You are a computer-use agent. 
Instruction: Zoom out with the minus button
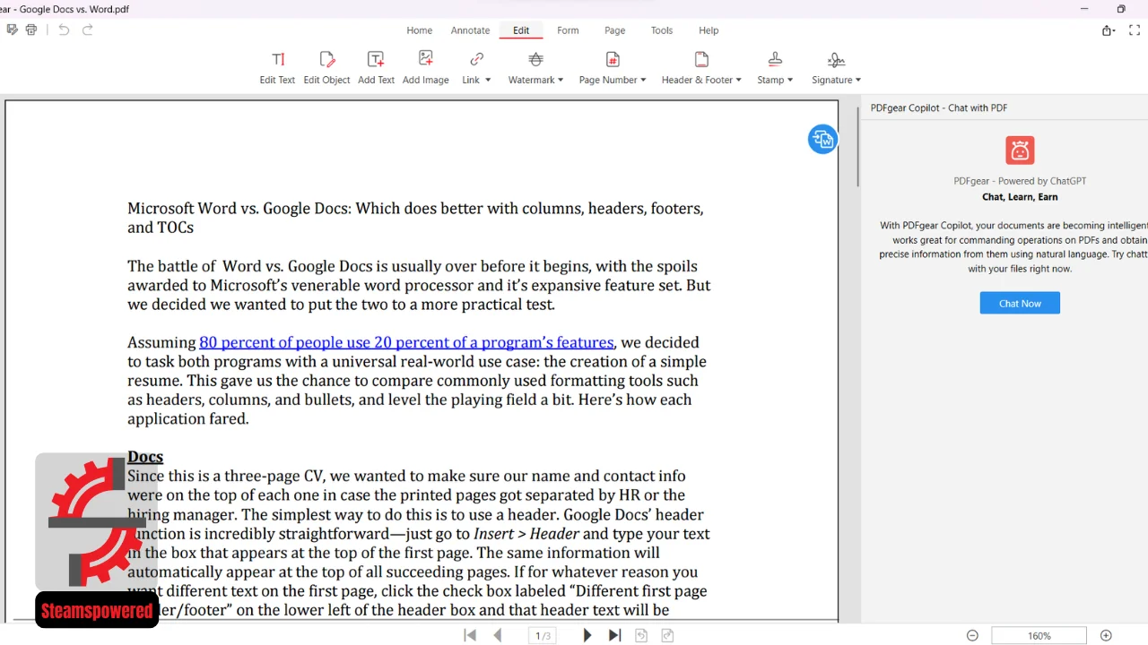[972, 635]
